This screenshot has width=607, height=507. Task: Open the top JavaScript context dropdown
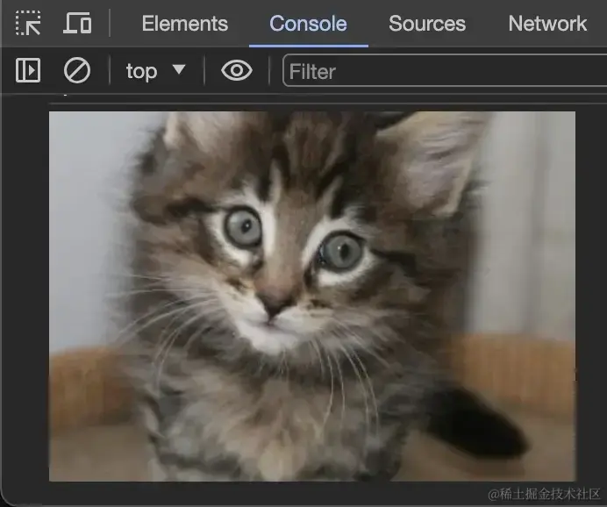(x=155, y=71)
